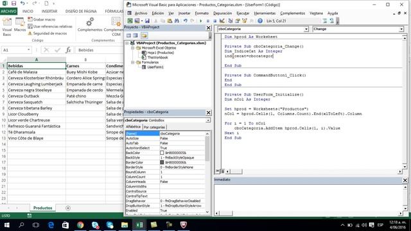
Task: Click inside the Inmediato window
Action: (308, 198)
